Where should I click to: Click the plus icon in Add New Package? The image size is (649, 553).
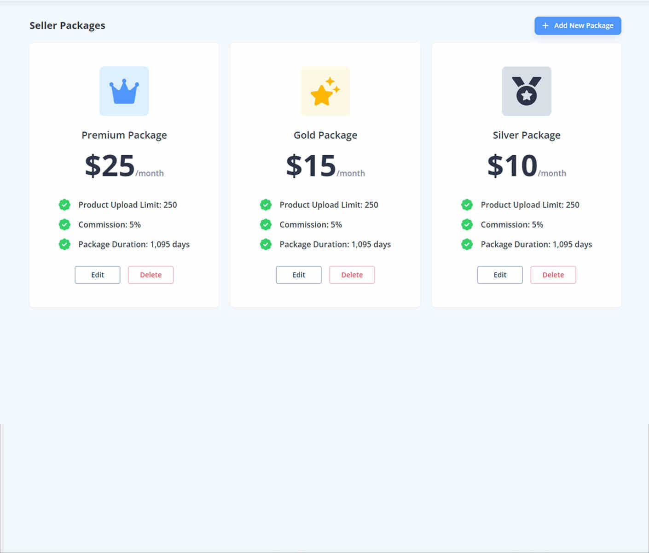click(545, 25)
